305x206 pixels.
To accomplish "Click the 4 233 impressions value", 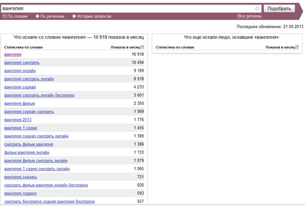I will point(139,87).
